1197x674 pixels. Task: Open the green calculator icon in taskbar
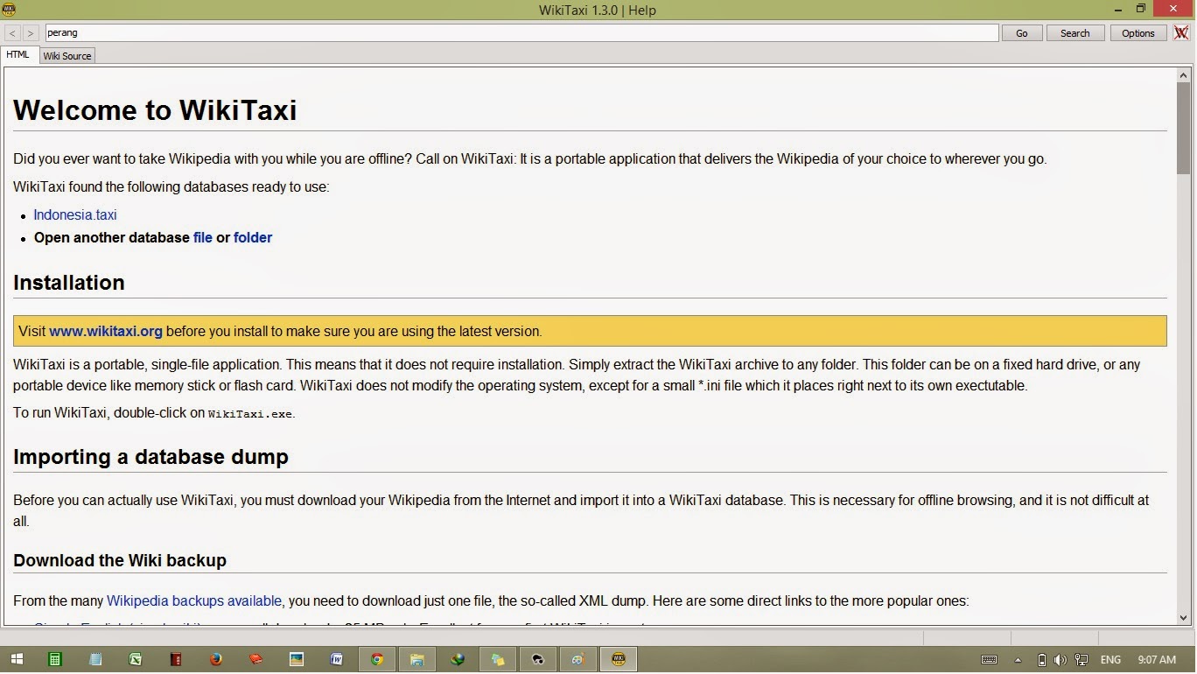coord(55,659)
